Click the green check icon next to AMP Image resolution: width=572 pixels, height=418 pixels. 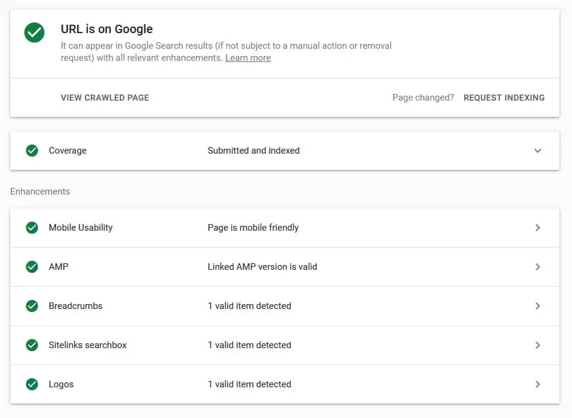(32, 267)
